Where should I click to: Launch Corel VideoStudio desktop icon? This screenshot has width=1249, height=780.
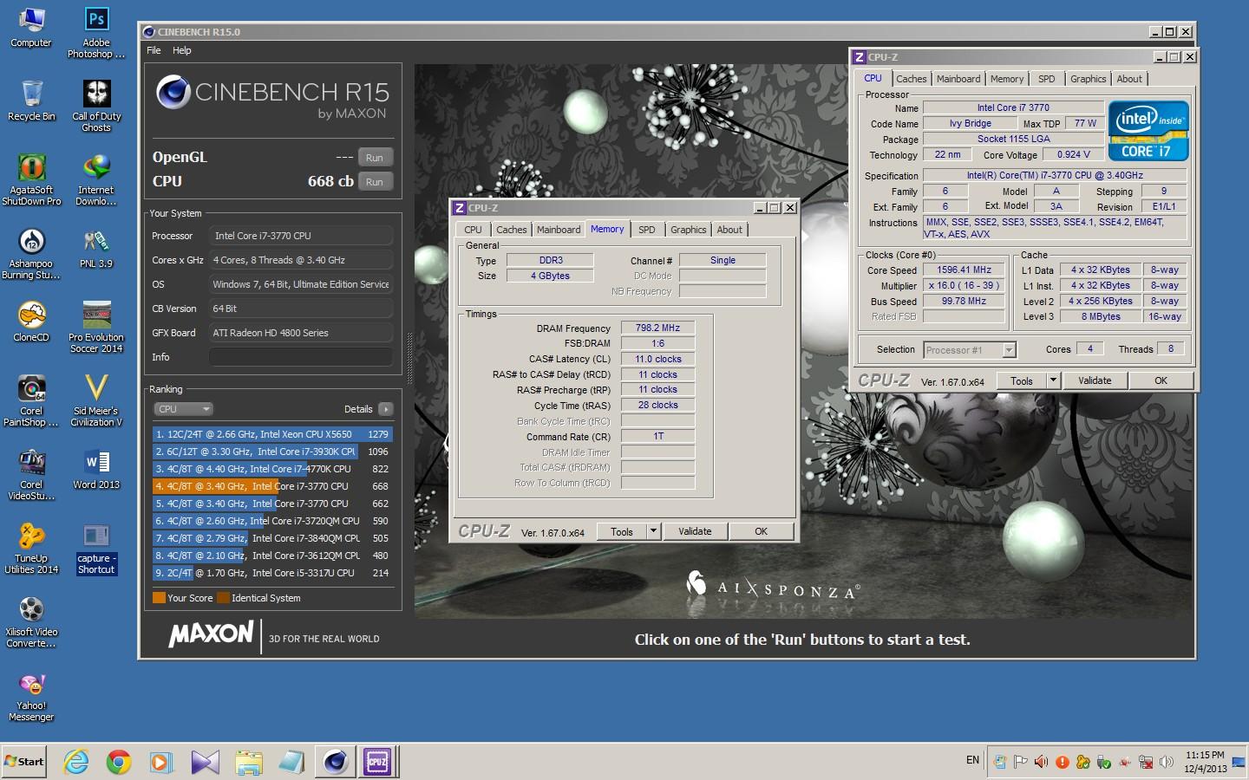point(31,475)
